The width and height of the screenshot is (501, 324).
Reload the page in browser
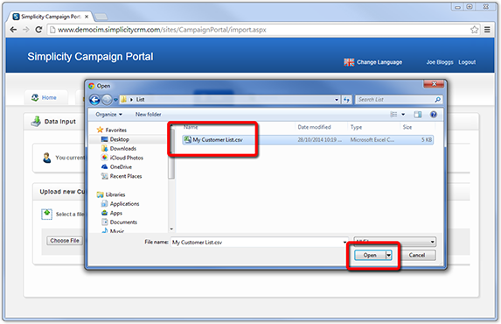coord(38,30)
